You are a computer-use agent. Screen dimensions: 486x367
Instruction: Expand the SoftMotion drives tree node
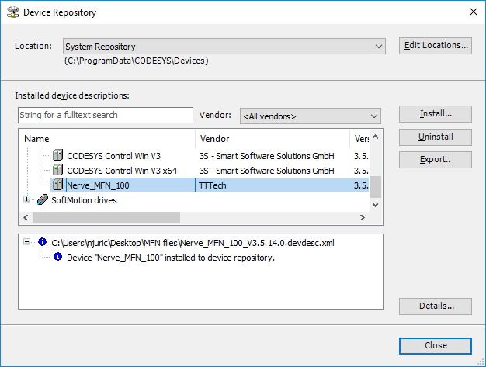tap(28, 199)
